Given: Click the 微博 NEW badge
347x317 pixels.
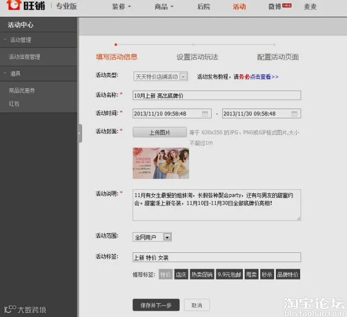Looking at the screenshot, I should click(287, 5).
